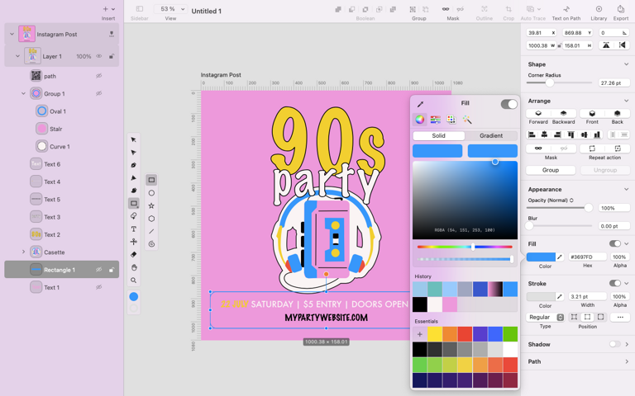
Task: Toggle the Stroke switch
Action: 615,283
